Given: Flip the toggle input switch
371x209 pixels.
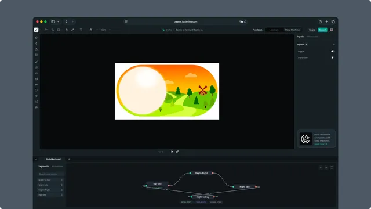Looking at the screenshot, I should 333,51.
